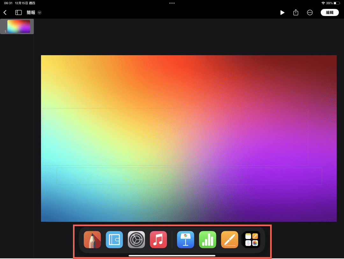The width and height of the screenshot is (344, 259).
Task: Launch the pencil sketch app from dock
Action: (x=92, y=240)
